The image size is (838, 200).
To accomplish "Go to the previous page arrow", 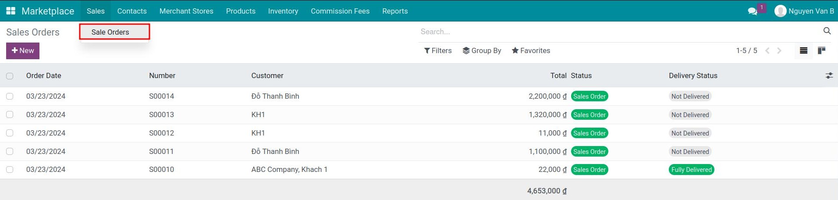I will tap(767, 51).
